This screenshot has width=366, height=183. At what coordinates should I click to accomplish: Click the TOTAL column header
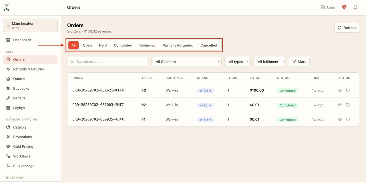[255, 78]
